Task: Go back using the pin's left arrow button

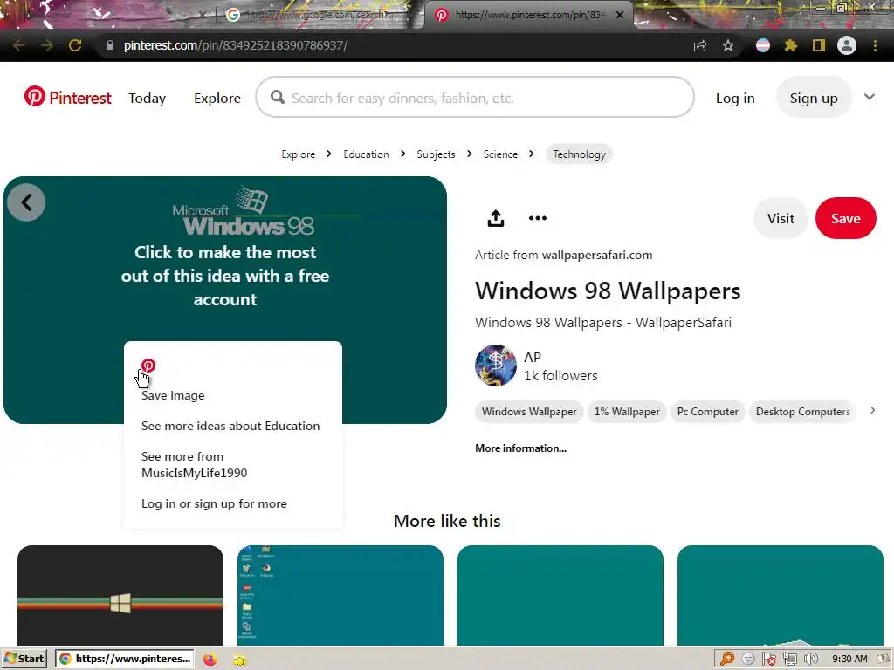Action: (x=26, y=202)
